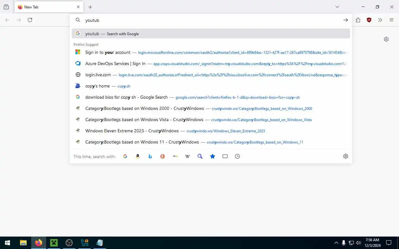
Task: Open the Firefox hamburger menu
Action: point(392,20)
